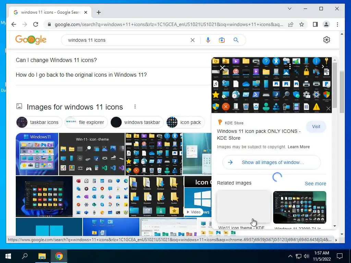Run search with the blue magnifier icon

click(236, 40)
